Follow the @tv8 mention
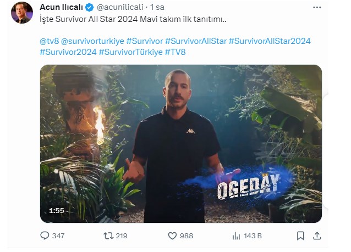 click(x=50, y=41)
